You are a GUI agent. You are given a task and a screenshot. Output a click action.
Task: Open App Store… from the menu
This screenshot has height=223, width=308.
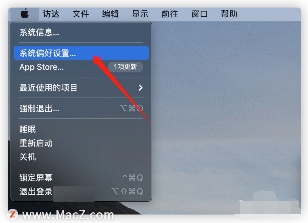coord(81,67)
